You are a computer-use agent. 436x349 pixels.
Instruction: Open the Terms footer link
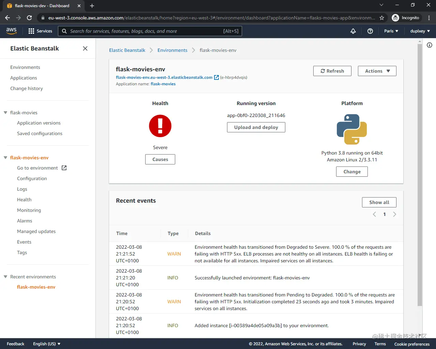point(380,344)
